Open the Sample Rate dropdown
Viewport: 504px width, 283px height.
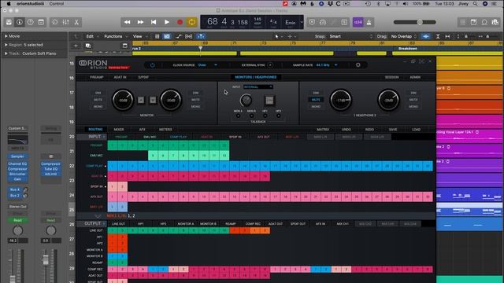(327, 64)
